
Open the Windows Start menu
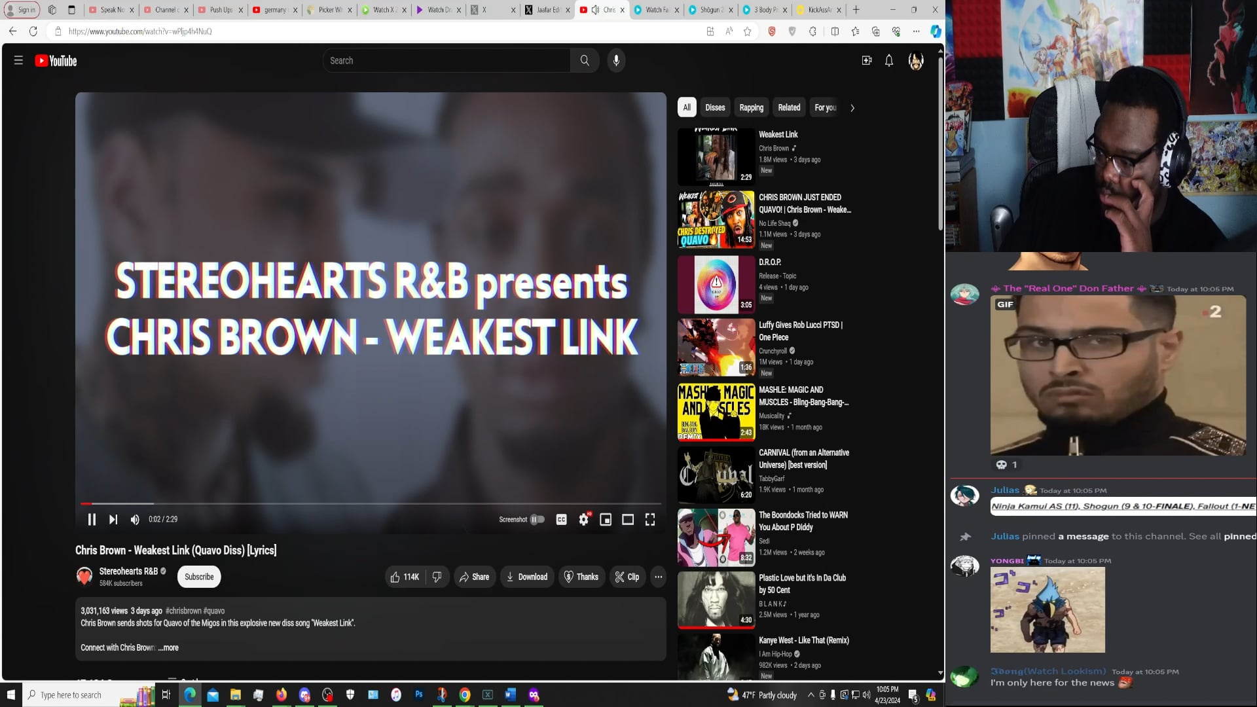tap(10, 695)
